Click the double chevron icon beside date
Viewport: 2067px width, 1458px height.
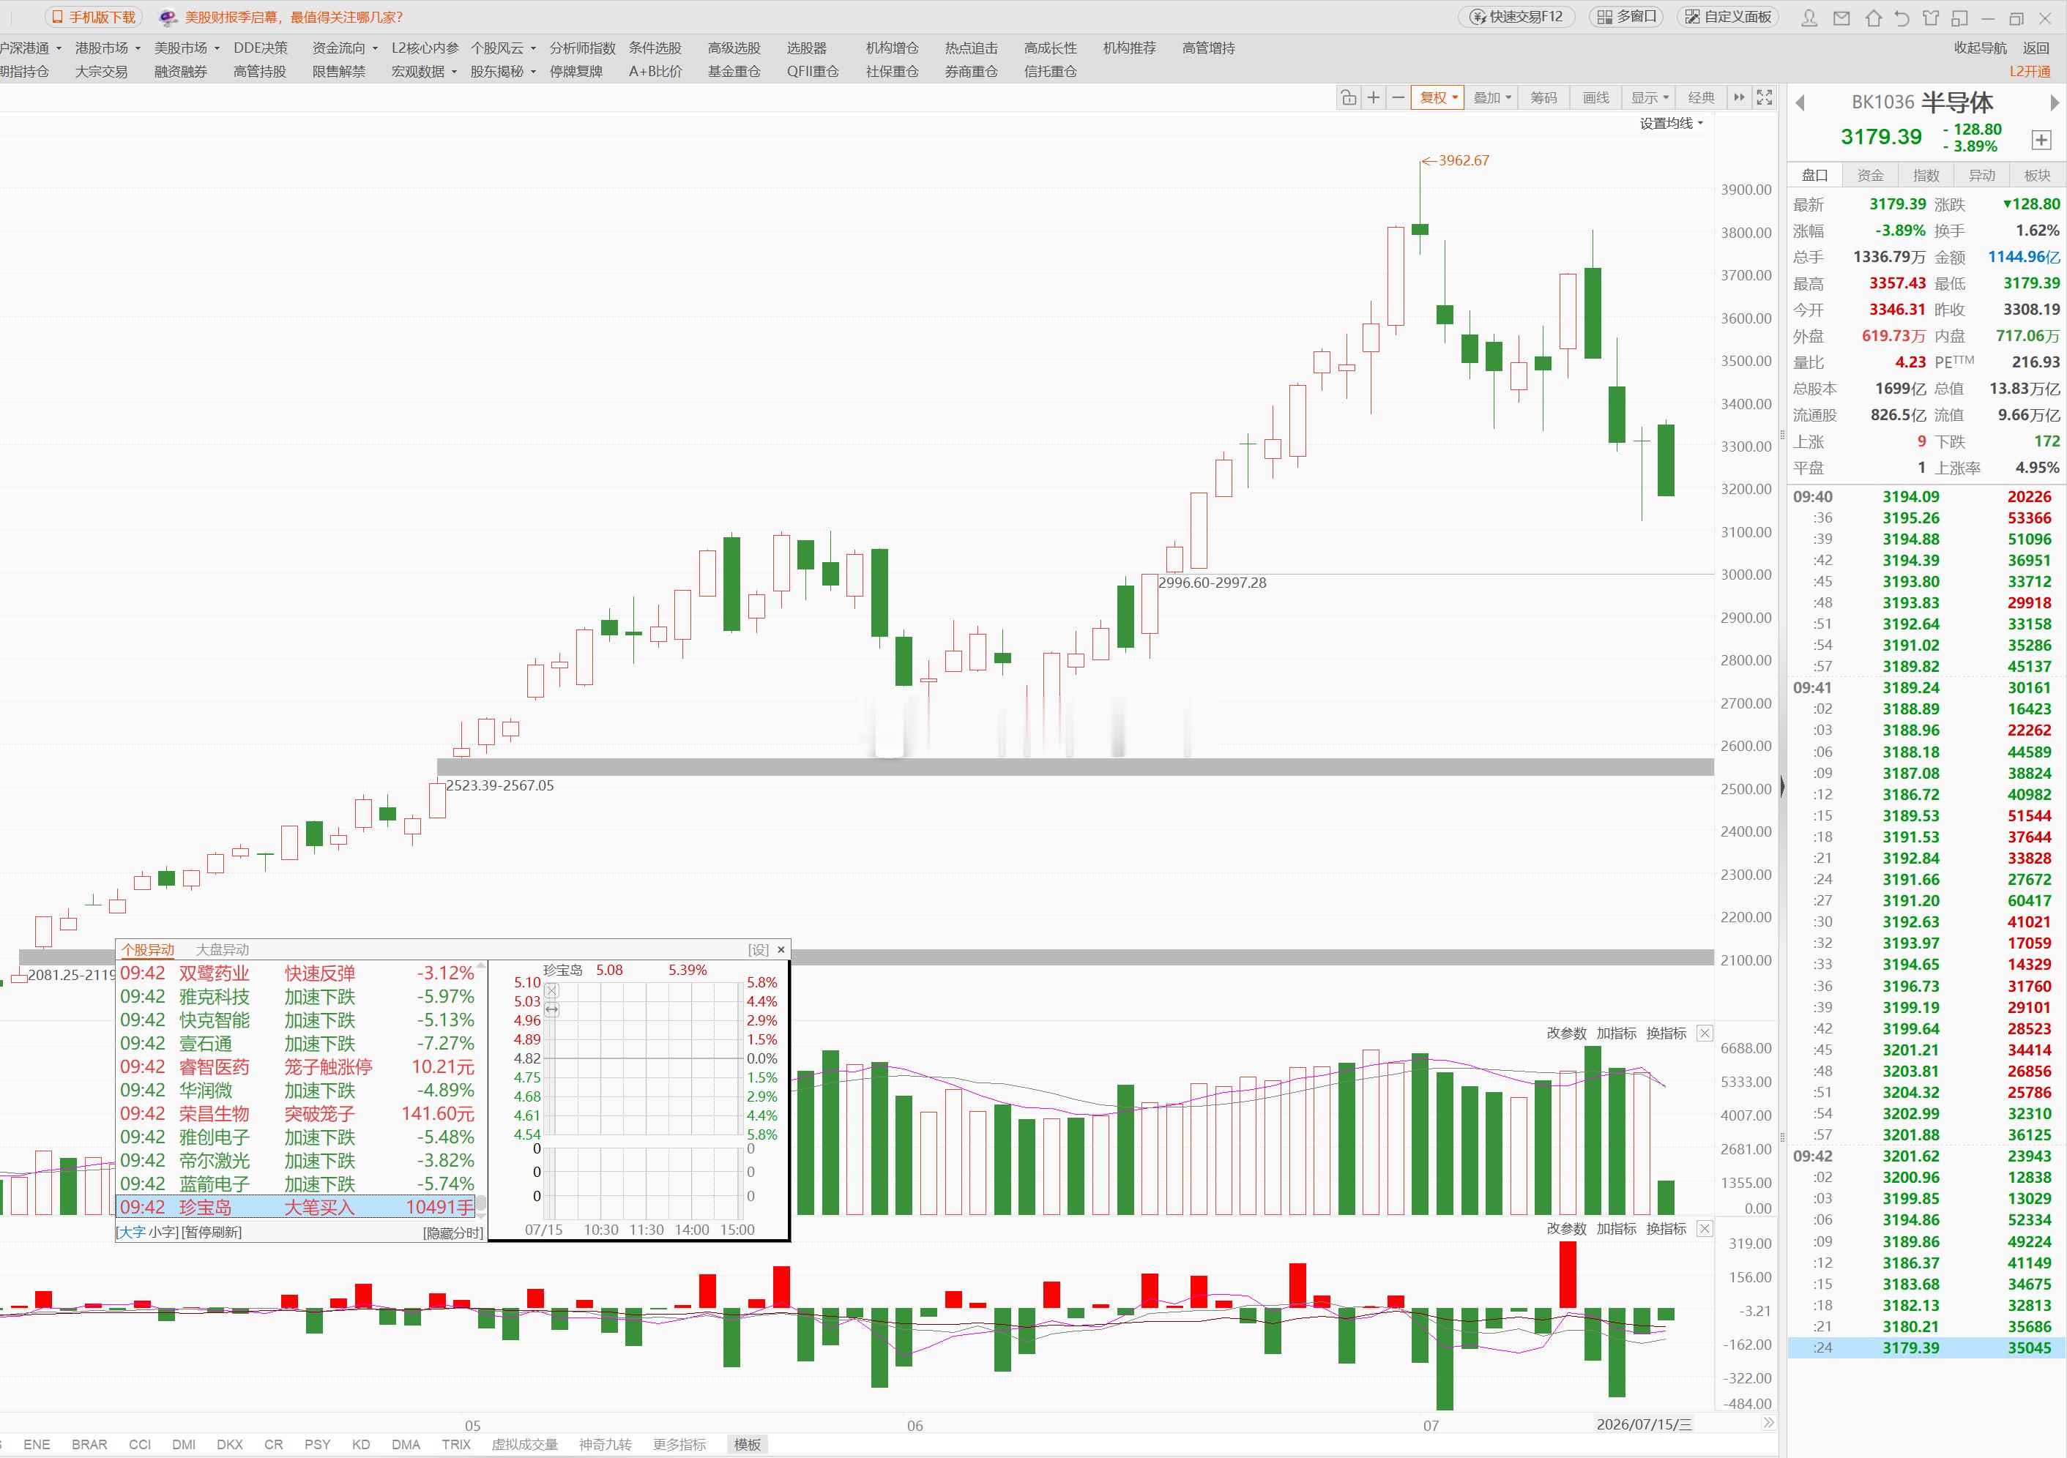1768,1423
